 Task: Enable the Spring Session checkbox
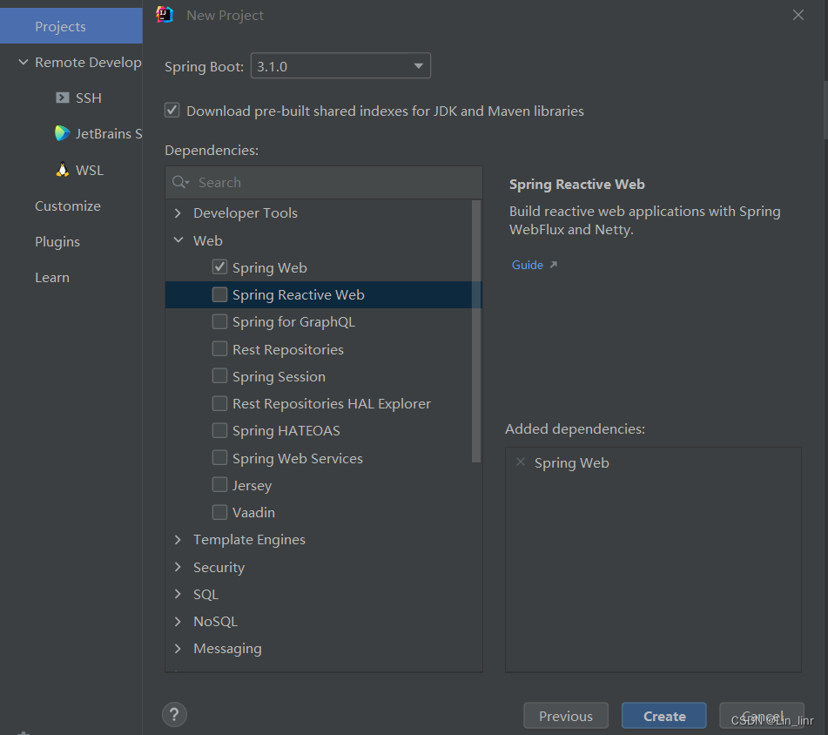219,376
